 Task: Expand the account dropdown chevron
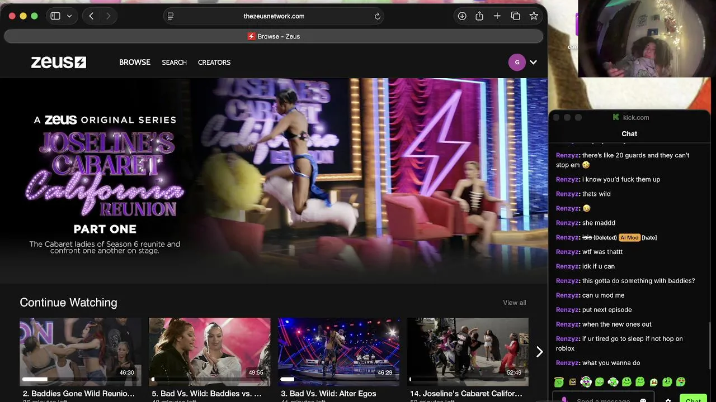tap(533, 62)
